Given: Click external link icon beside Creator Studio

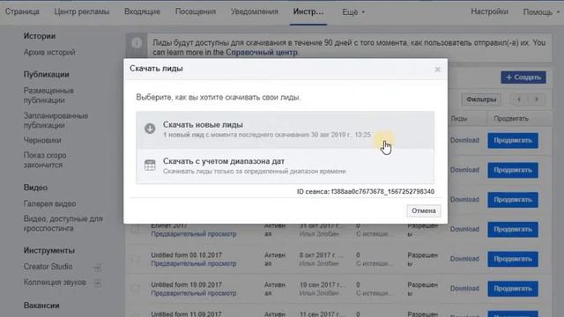Looking at the screenshot, I should click(x=97, y=268).
